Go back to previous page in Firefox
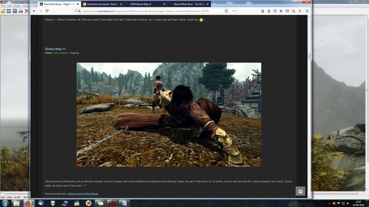The image size is (369, 207). tap(34, 11)
